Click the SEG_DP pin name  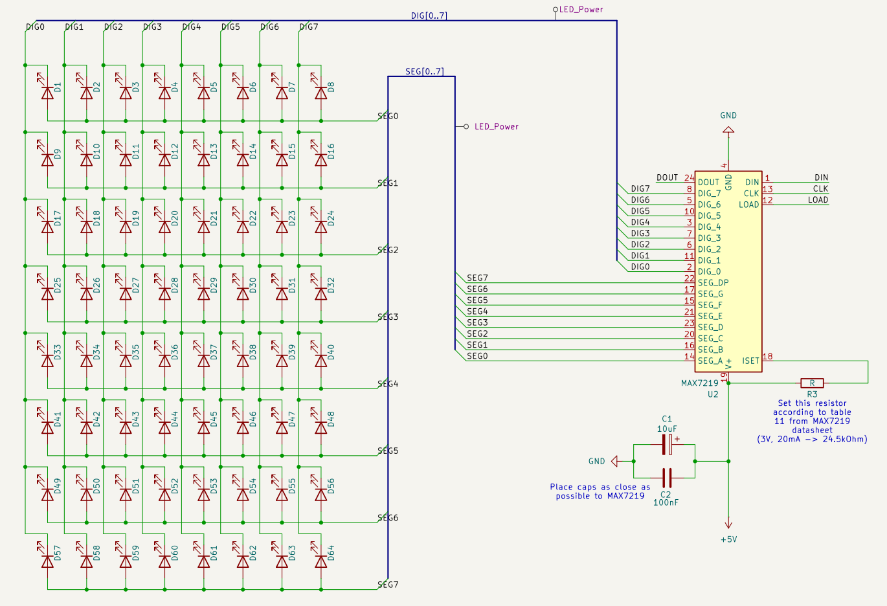pyautogui.click(x=713, y=282)
